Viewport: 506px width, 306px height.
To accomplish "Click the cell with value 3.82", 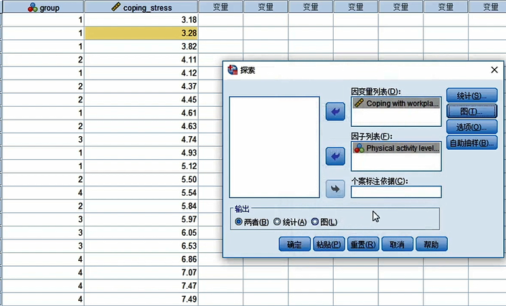I will point(141,47).
